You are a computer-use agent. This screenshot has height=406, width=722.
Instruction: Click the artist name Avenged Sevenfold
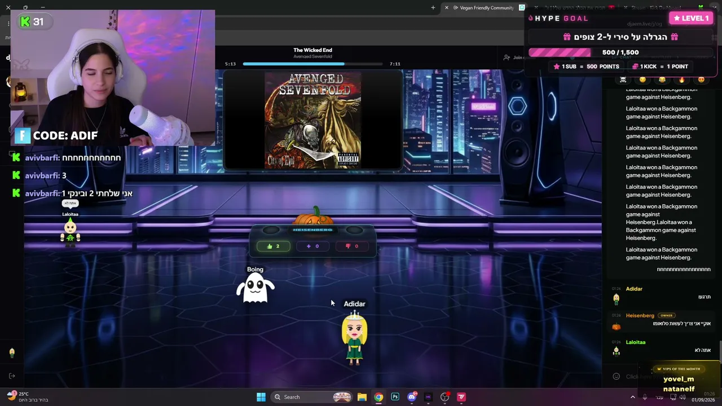(312, 57)
